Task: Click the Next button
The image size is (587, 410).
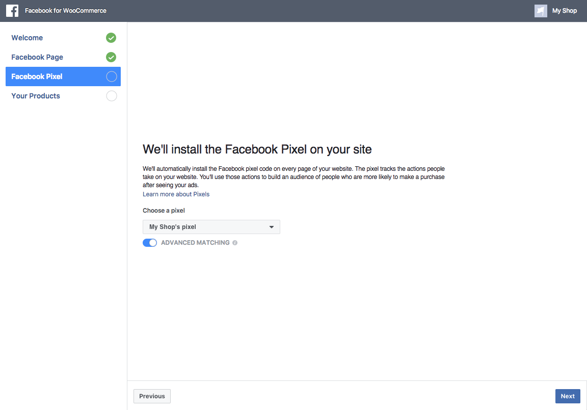Action: [568, 396]
